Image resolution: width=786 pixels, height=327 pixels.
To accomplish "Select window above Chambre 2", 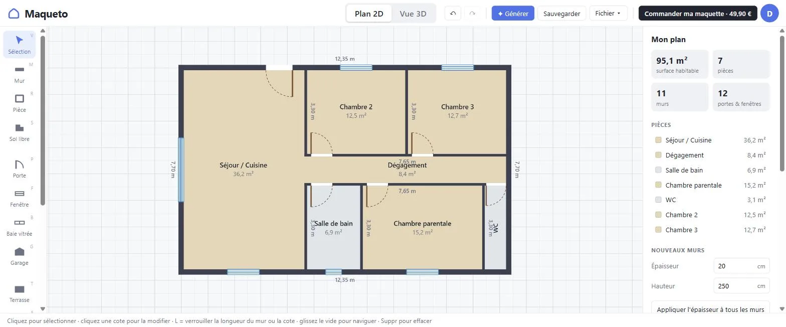I will tap(356, 68).
